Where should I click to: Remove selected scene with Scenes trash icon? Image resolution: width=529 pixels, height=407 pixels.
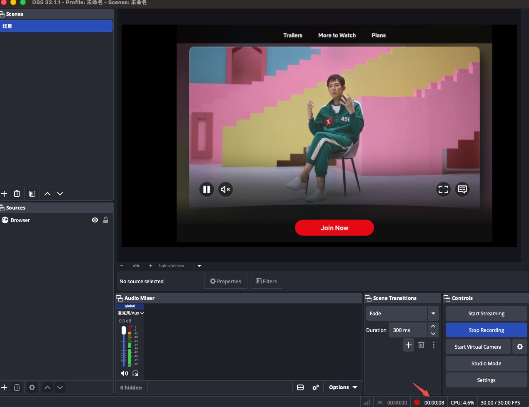tap(17, 194)
